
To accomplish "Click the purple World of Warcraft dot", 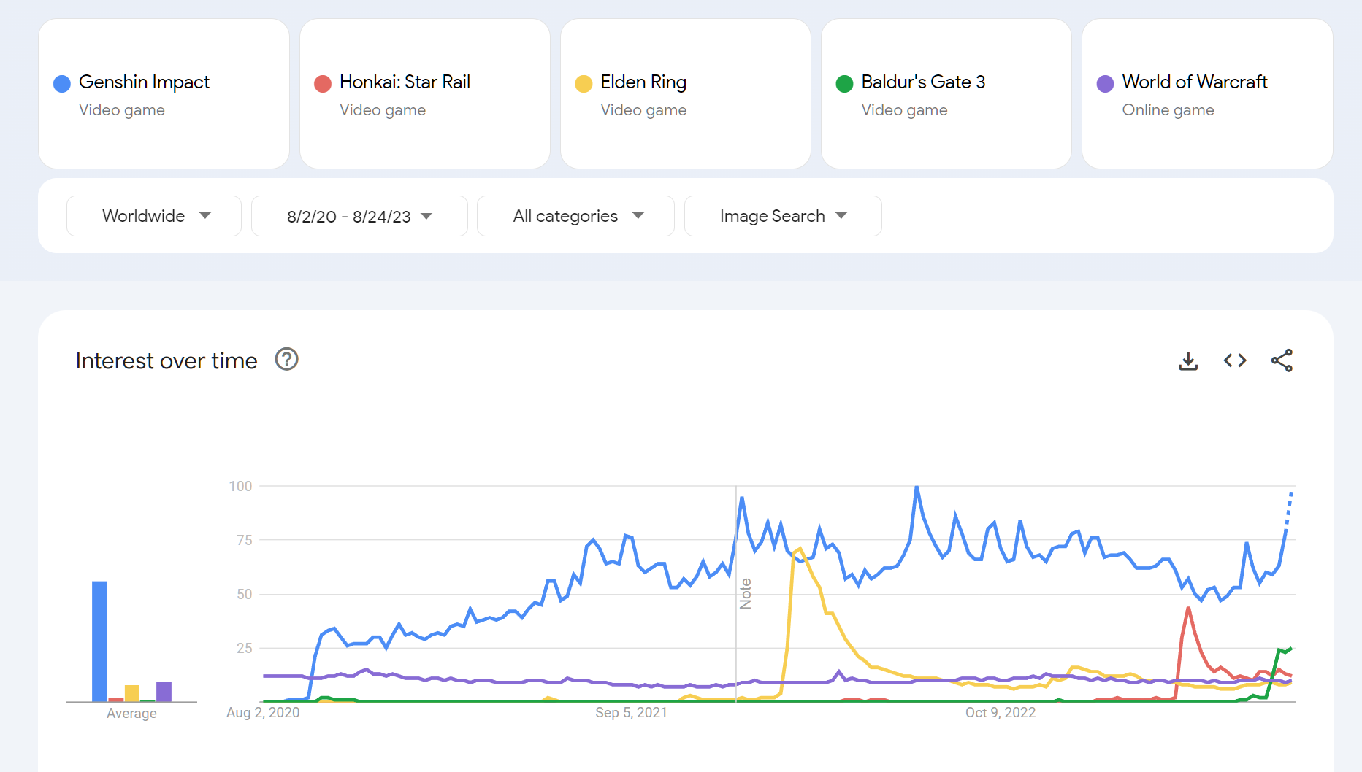I will tap(1105, 84).
